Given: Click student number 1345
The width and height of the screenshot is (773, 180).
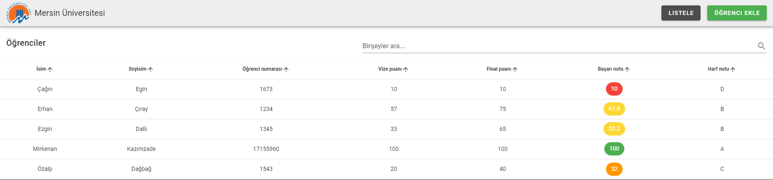Looking at the screenshot, I should pos(266,129).
